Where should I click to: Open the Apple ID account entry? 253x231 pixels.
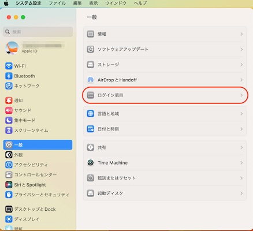tap(38, 48)
